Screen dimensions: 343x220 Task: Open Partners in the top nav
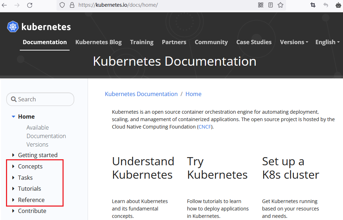coord(174,42)
